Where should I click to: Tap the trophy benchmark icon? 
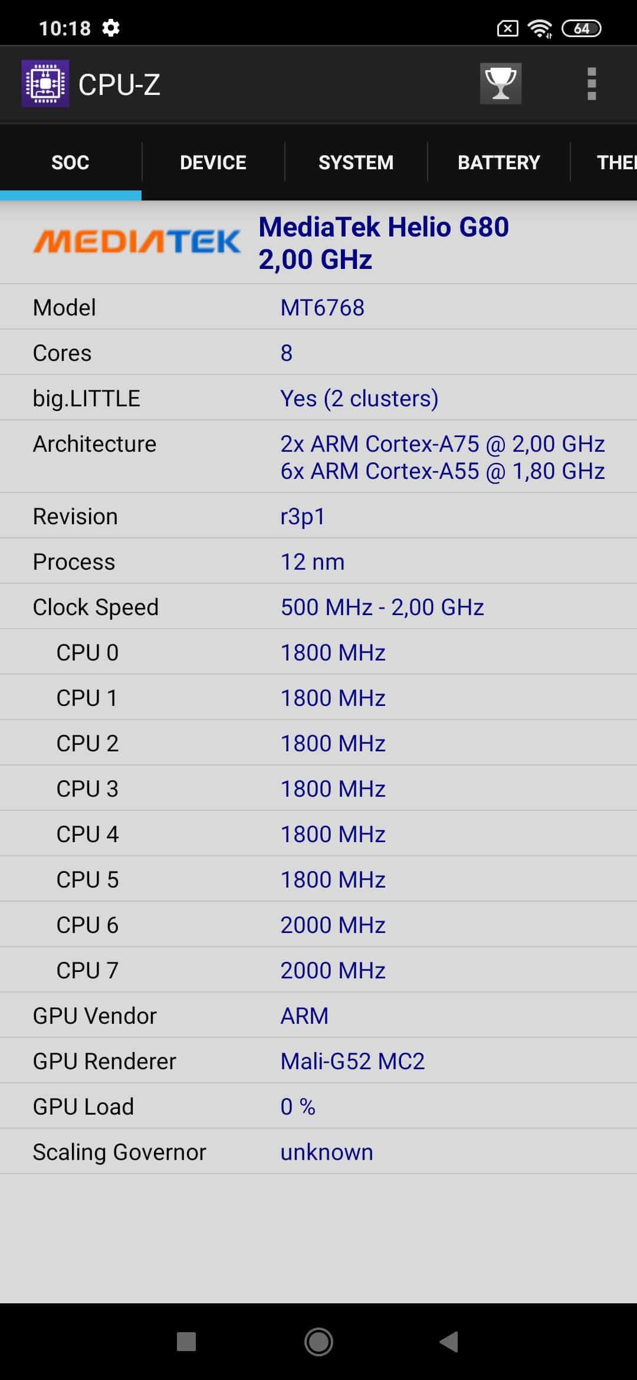[x=500, y=84]
